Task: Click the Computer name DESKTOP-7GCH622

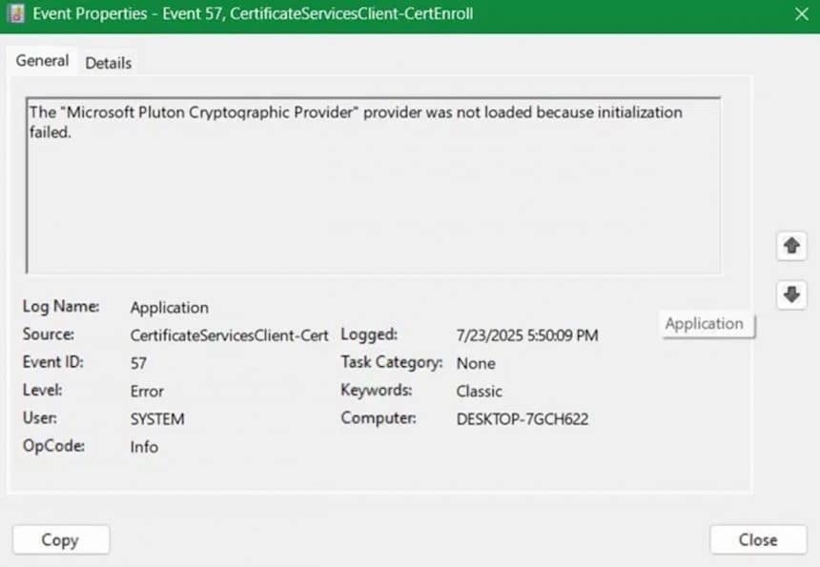Action: 523,419
